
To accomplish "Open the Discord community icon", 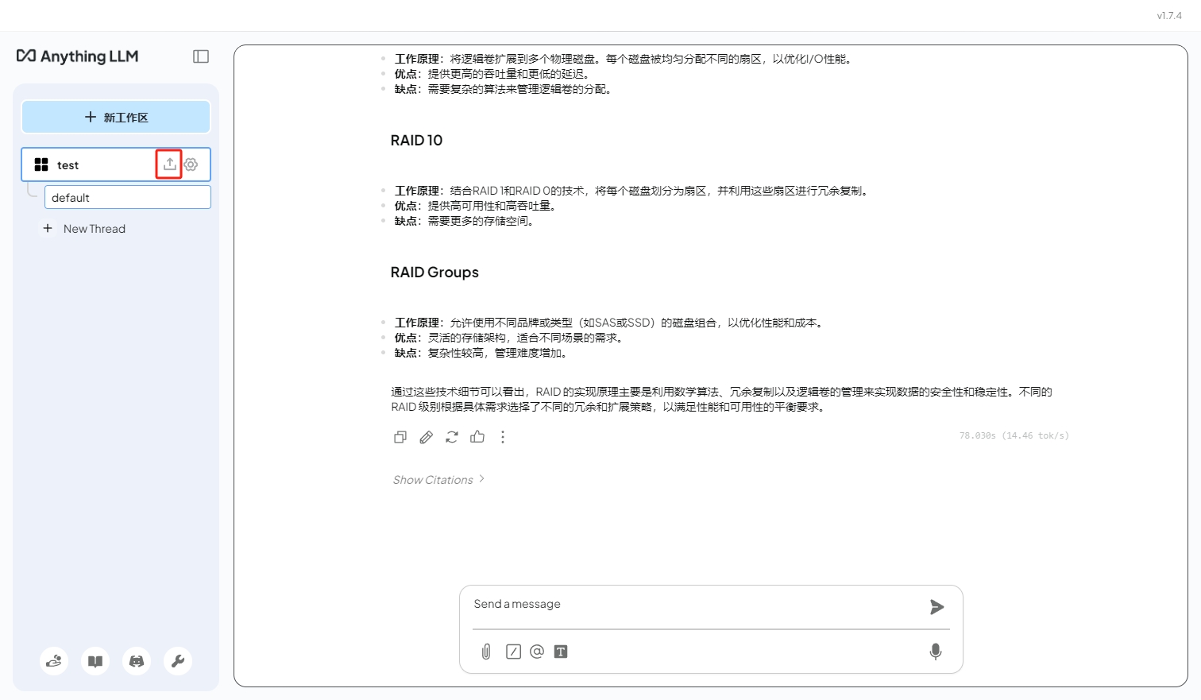I will click(137, 661).
